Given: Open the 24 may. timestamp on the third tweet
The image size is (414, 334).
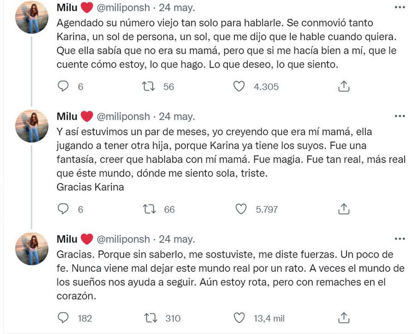Looking at the screenshot, I should (x=177, y=238).
